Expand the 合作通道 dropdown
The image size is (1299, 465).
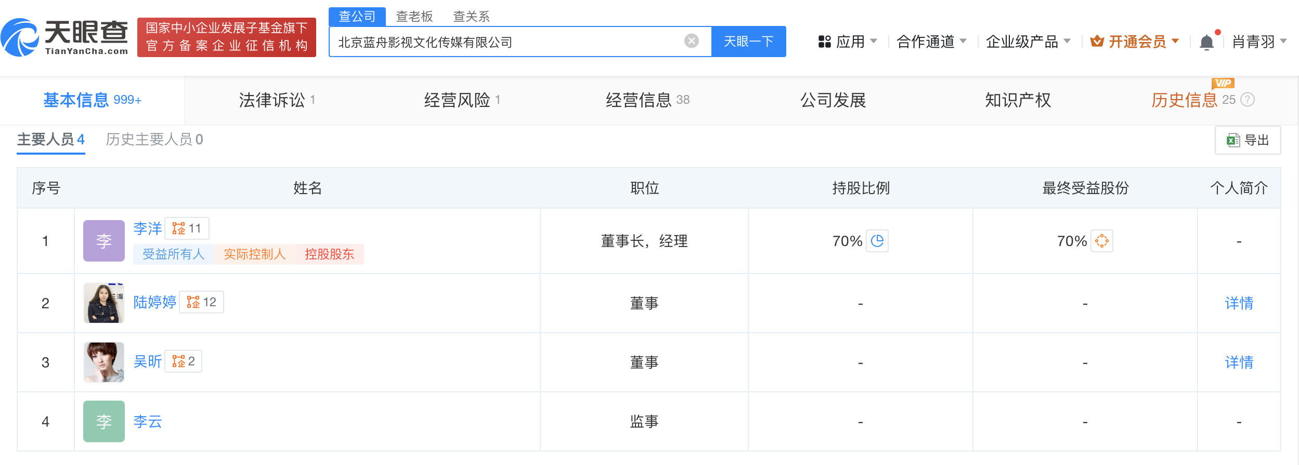[x=931, y=42]
